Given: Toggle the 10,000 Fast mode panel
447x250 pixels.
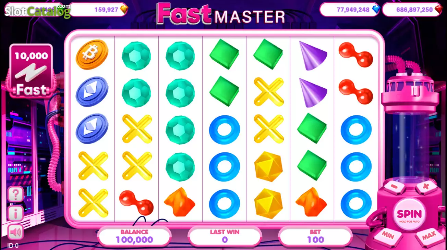Looking at the screenshot, I should [31, 71].
